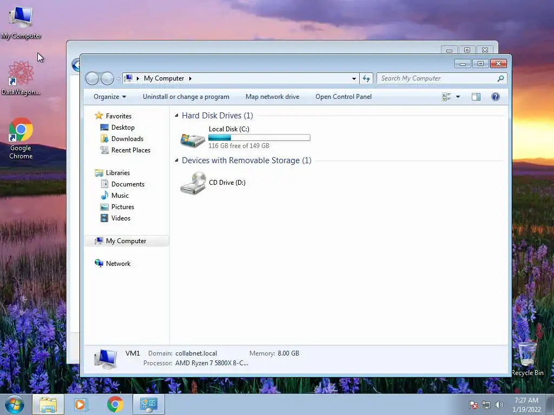Toggle the preview pane button

point(476,97)
